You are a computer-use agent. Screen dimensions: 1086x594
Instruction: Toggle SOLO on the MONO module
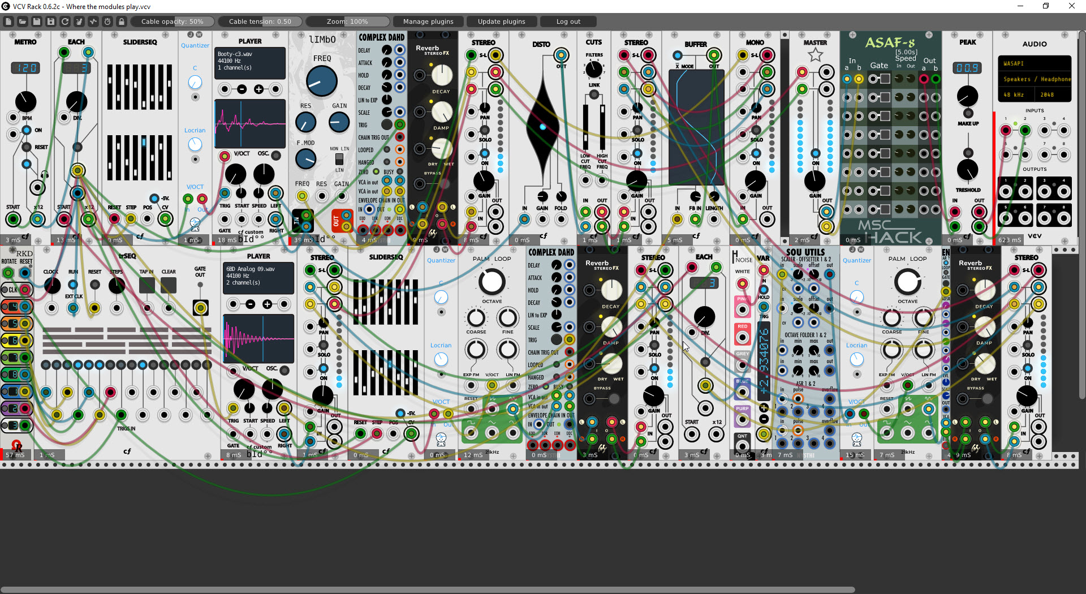pyautogui.click(x=756, y=130)
